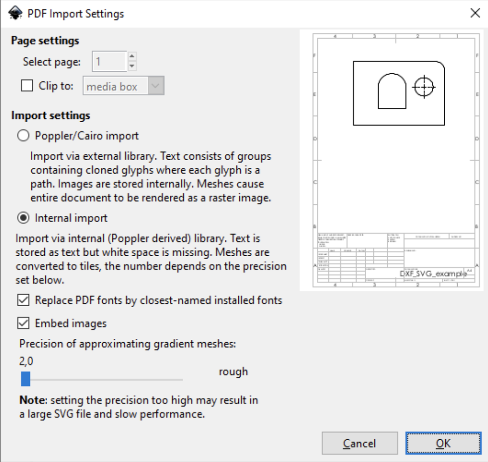The image size is (488, 462).
Task: Close the PDF Import Settings window
Action: click(x=474, y=13)
